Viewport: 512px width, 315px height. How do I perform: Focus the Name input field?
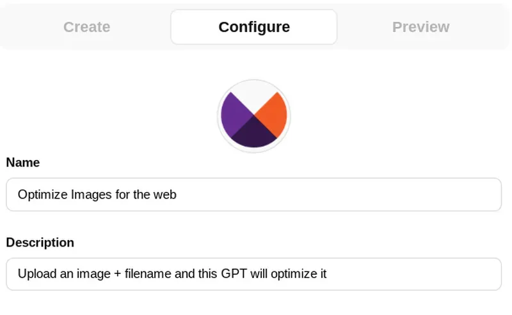[x=320, y=195]
